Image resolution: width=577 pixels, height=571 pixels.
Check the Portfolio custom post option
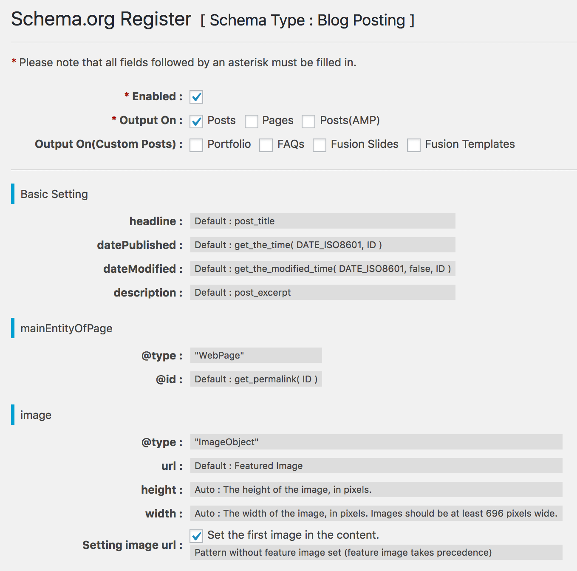click(196, 145)
